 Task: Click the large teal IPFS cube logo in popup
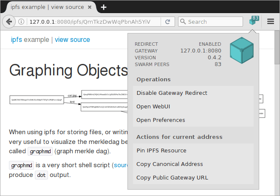(242, 50)
